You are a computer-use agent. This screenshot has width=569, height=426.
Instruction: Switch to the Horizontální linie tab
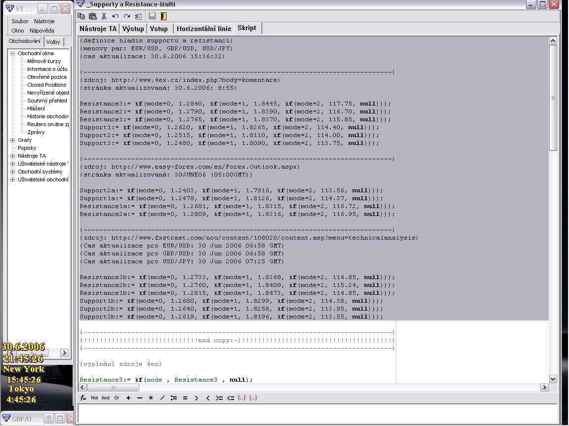203,29
